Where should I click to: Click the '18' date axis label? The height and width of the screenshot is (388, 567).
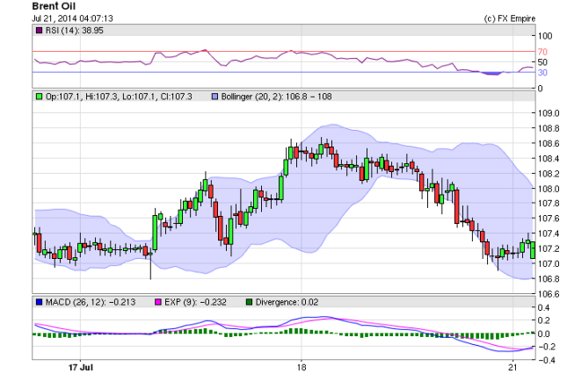[302, 368]
